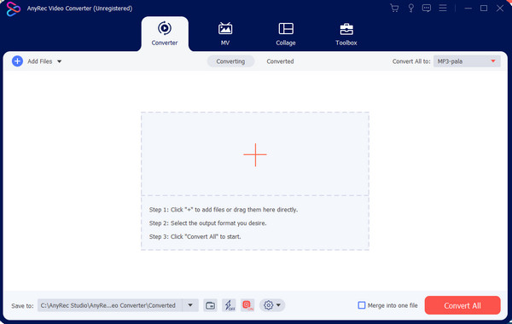Image resolution: width=512 pixels, height=324 pixels.
Task: Click the large red plus sign
Action: pos(255,154)
